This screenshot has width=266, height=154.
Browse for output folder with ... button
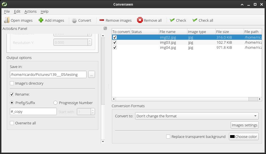click(x=91, y=75)
